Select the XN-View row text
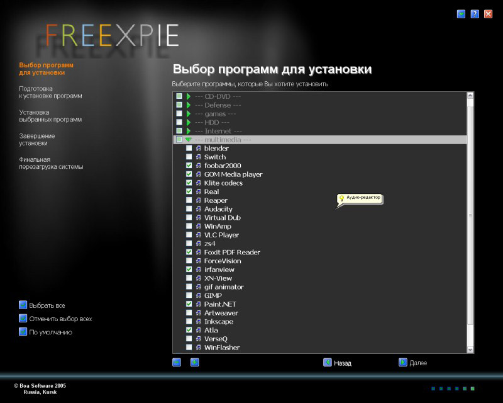 pyautogui.click(x=218, y=278)
